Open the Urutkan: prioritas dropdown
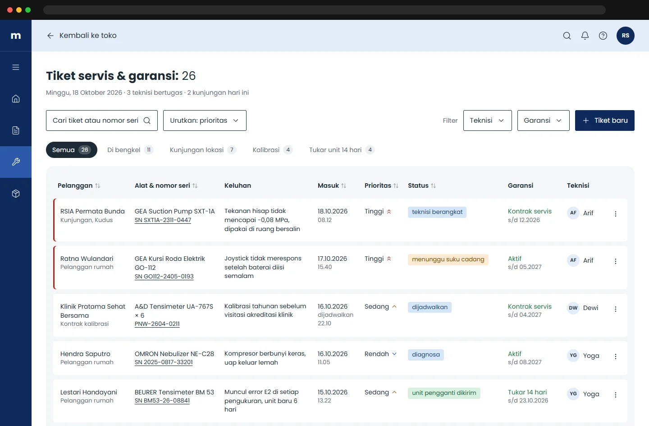The height and width of the screenshot is (426, 649). coord(205,120)
